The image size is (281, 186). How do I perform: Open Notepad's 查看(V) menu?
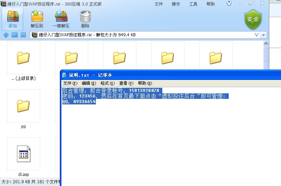(x=126, y=83)
